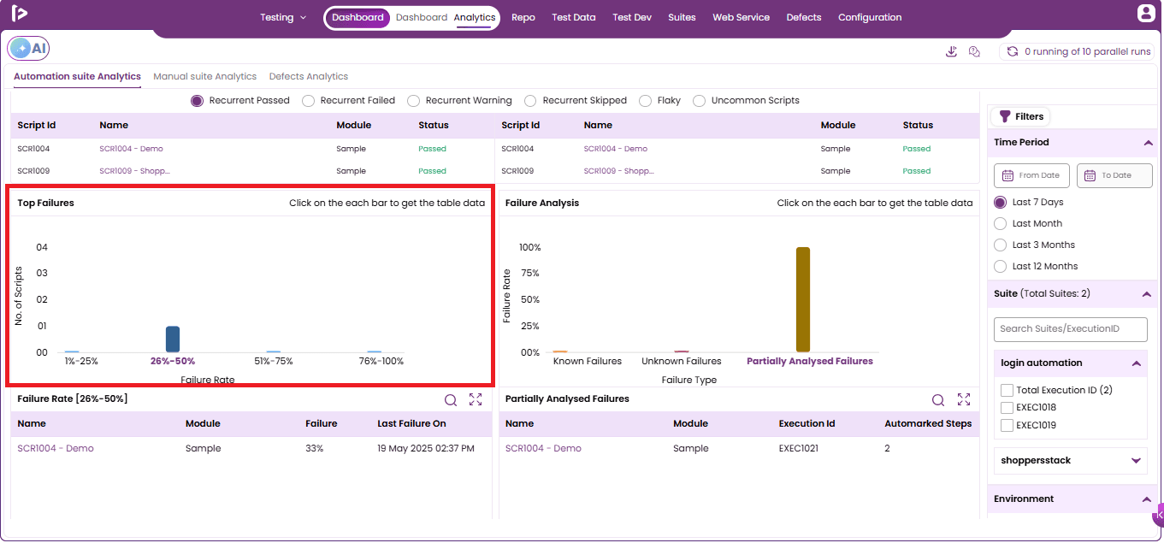Select the Recurrent Failed option
Image resolution: width=1164 pixels, height=543 pixels.
click(309, 101)
